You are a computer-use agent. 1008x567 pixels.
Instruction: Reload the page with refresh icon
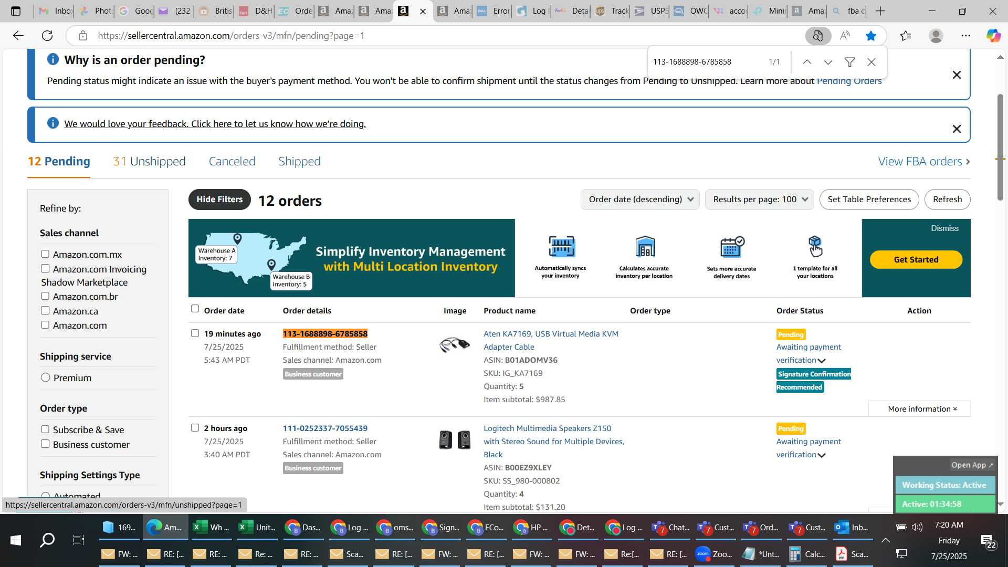point(47,36)
